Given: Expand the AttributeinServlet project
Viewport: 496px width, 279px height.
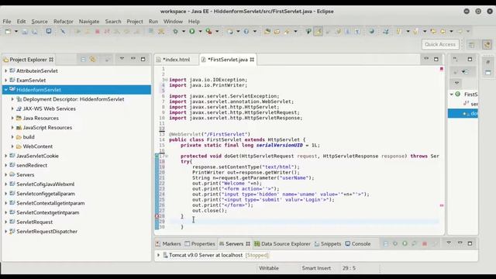Looking at the screenshot, I should click(x=5, y=71).
